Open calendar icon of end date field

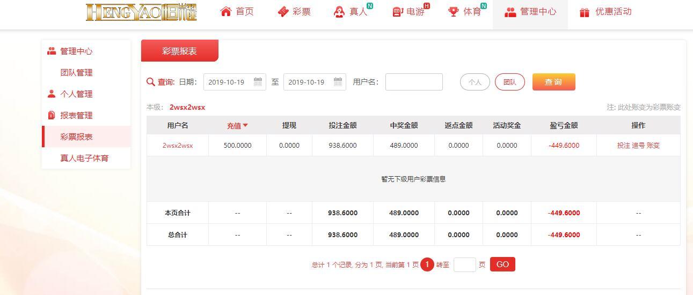click(x=338, y=82)
